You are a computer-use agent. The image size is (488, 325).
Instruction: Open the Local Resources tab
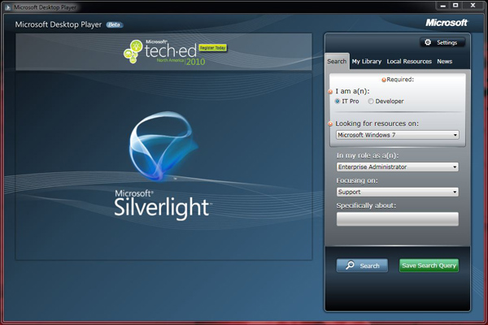(x=409, y=61)
